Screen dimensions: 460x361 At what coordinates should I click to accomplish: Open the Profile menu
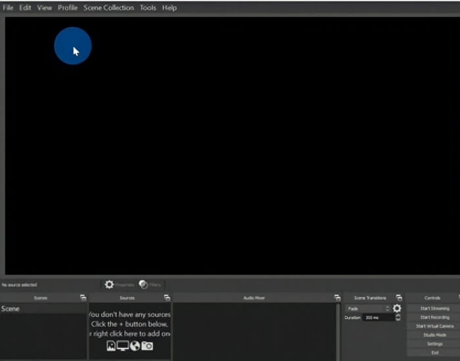click(x=68, y=8)
